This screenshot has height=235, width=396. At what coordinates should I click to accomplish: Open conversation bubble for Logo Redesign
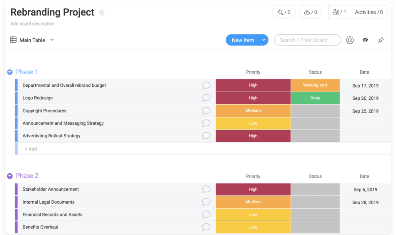206,98
